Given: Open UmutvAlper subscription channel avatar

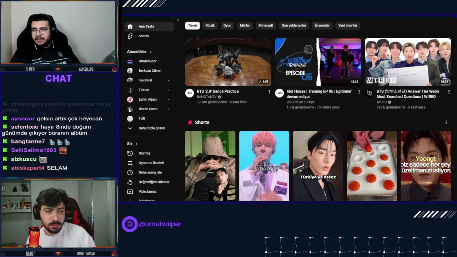Looking at the screenshot, I should click(x=130, y=61).
